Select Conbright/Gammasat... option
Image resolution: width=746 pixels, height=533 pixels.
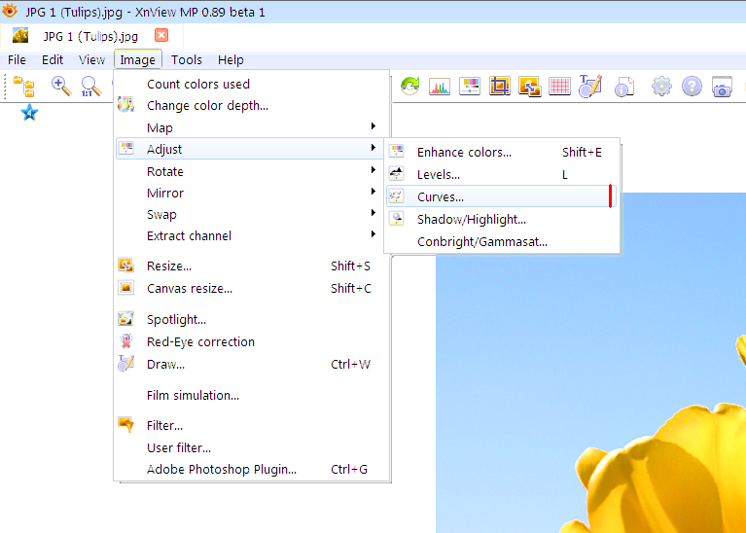(502, 242)
